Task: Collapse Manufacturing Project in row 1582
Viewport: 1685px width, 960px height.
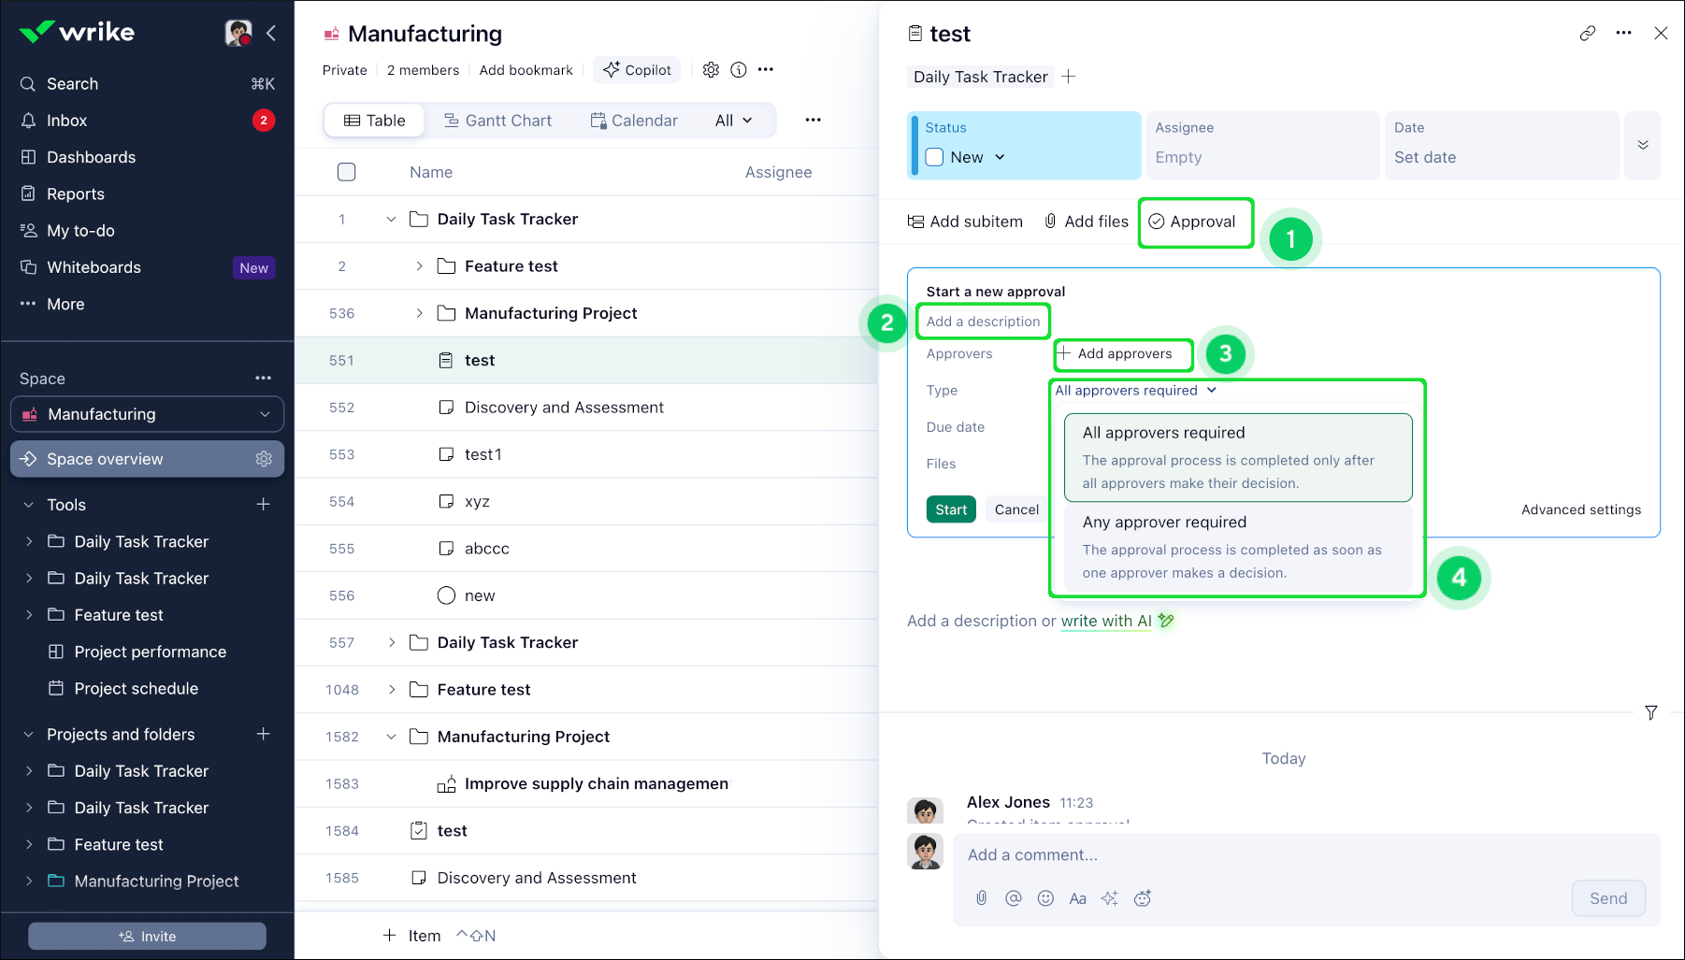Action: 392,737
